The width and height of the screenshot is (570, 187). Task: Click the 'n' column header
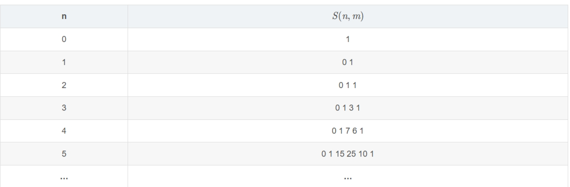[x=64, y=17]
